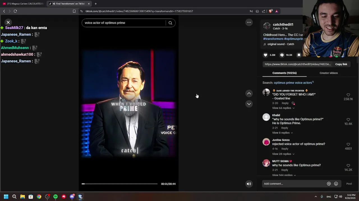The height and width of the screenshot is (201, 359).
Task: Like the video with the heart icon
Action: tap(266, 55)
